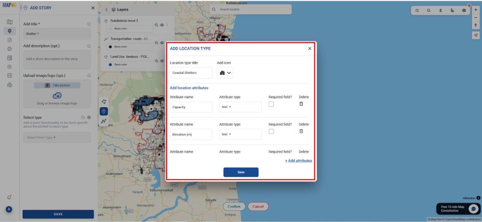Toggle visibility of Subdistricts level 3 layer
Screen dimensions: 482x222
pyautogui.click(x=162, y=25)
